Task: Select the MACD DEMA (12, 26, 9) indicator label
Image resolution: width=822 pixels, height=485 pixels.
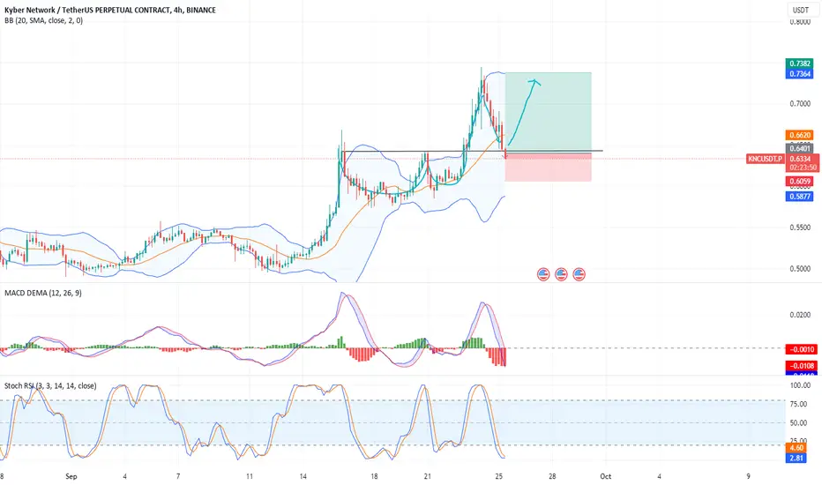Action: pos(43,293)
